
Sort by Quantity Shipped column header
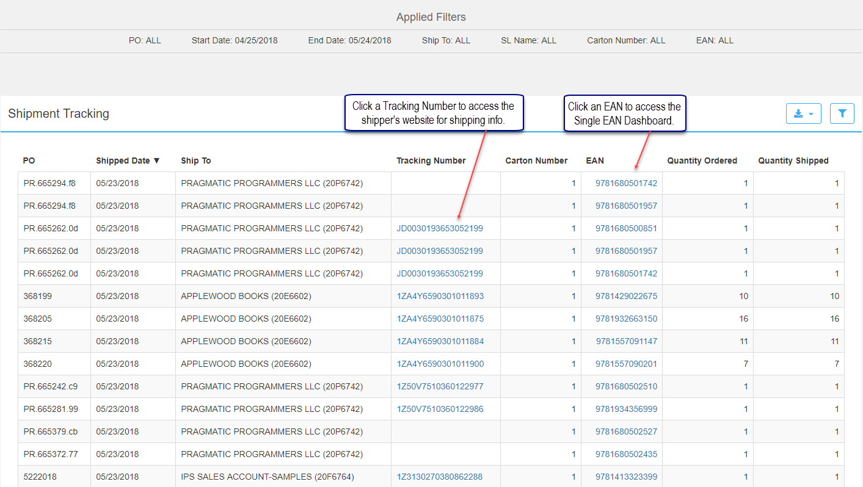click(793, 161)
